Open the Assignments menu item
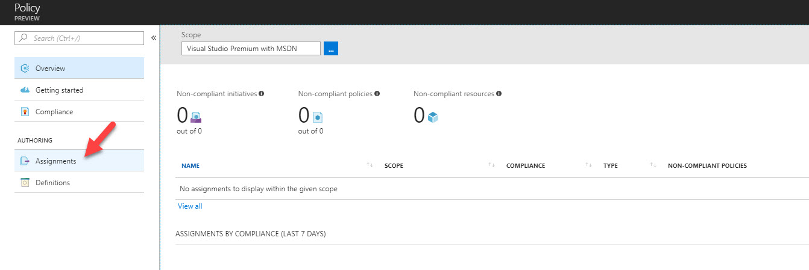Viewport: 809px width, 270px height. click(x=79, y=161)
